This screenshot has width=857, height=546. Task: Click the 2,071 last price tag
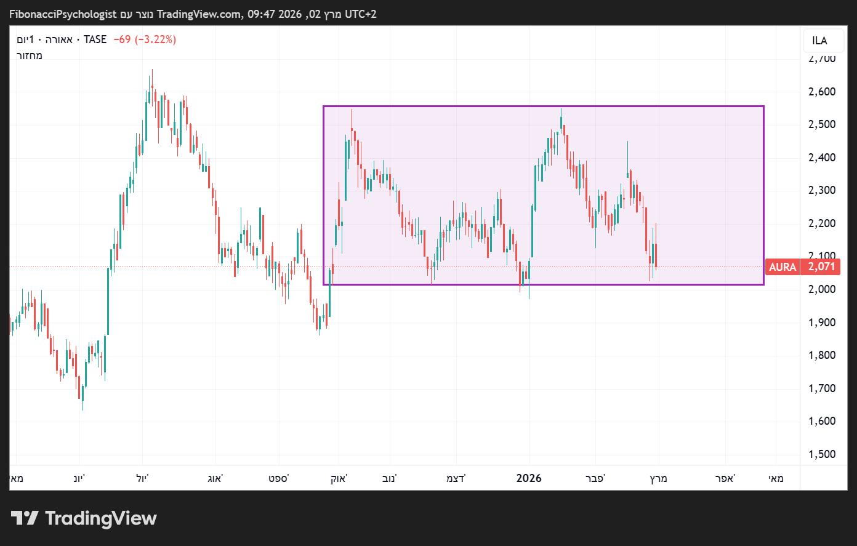(x=821, y=267)
